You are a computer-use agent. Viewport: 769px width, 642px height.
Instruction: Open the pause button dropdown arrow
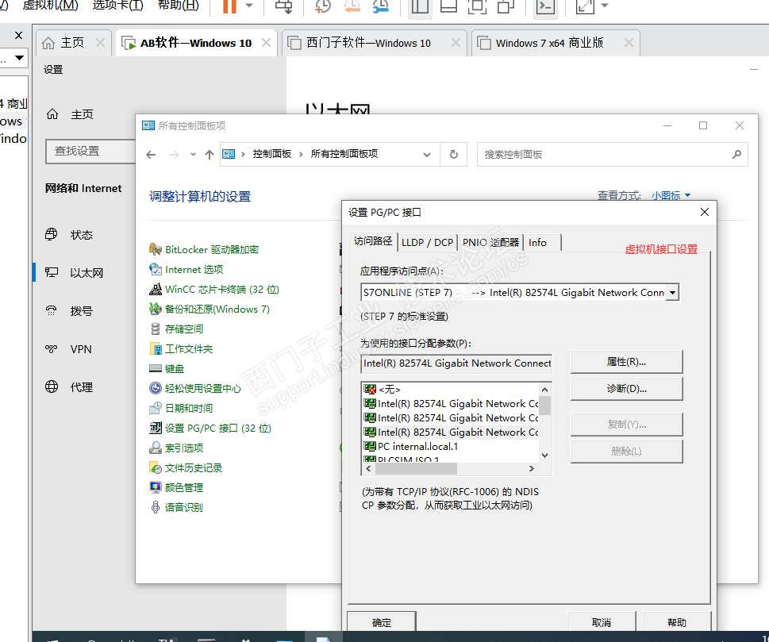[249, 6]
